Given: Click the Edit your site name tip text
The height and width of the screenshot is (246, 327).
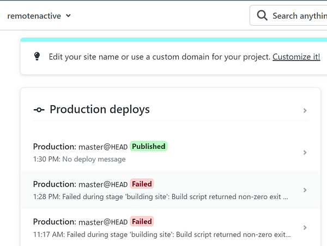Looking at the screenshot, I should tap(159, 57).
